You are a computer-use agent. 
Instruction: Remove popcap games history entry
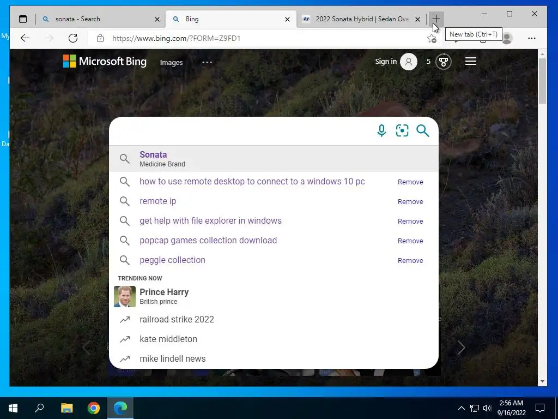point(410,241)
